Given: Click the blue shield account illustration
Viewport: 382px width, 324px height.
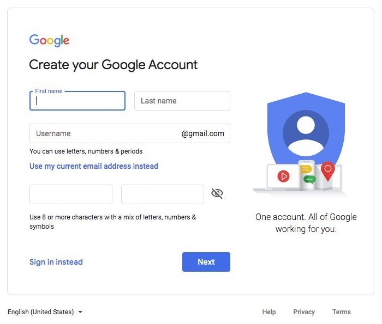Looking at the screenshot, I should pyautogui.click(x=306, y=129).
